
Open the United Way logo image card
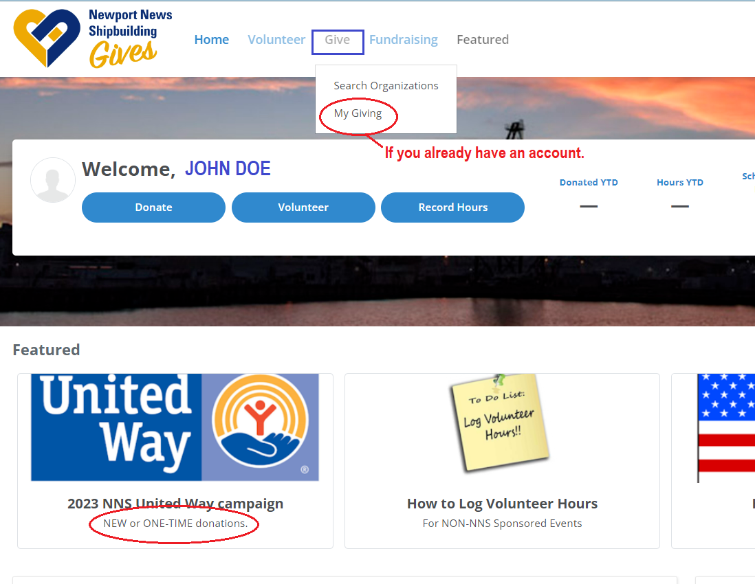click(x=175, y=427)
